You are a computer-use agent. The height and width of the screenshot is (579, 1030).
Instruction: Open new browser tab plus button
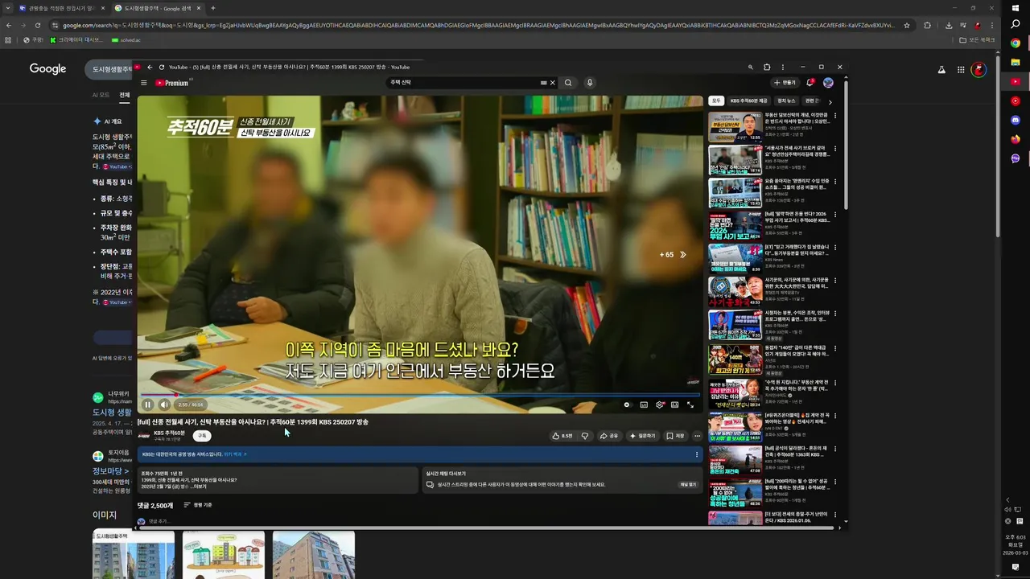coord(213,8)
